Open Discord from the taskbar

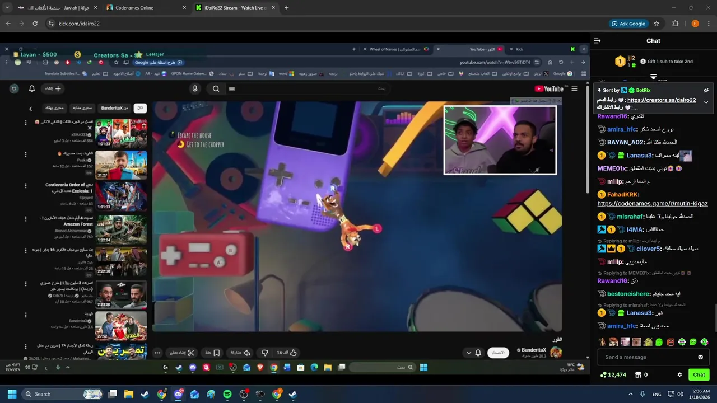[x=178, y=394]
